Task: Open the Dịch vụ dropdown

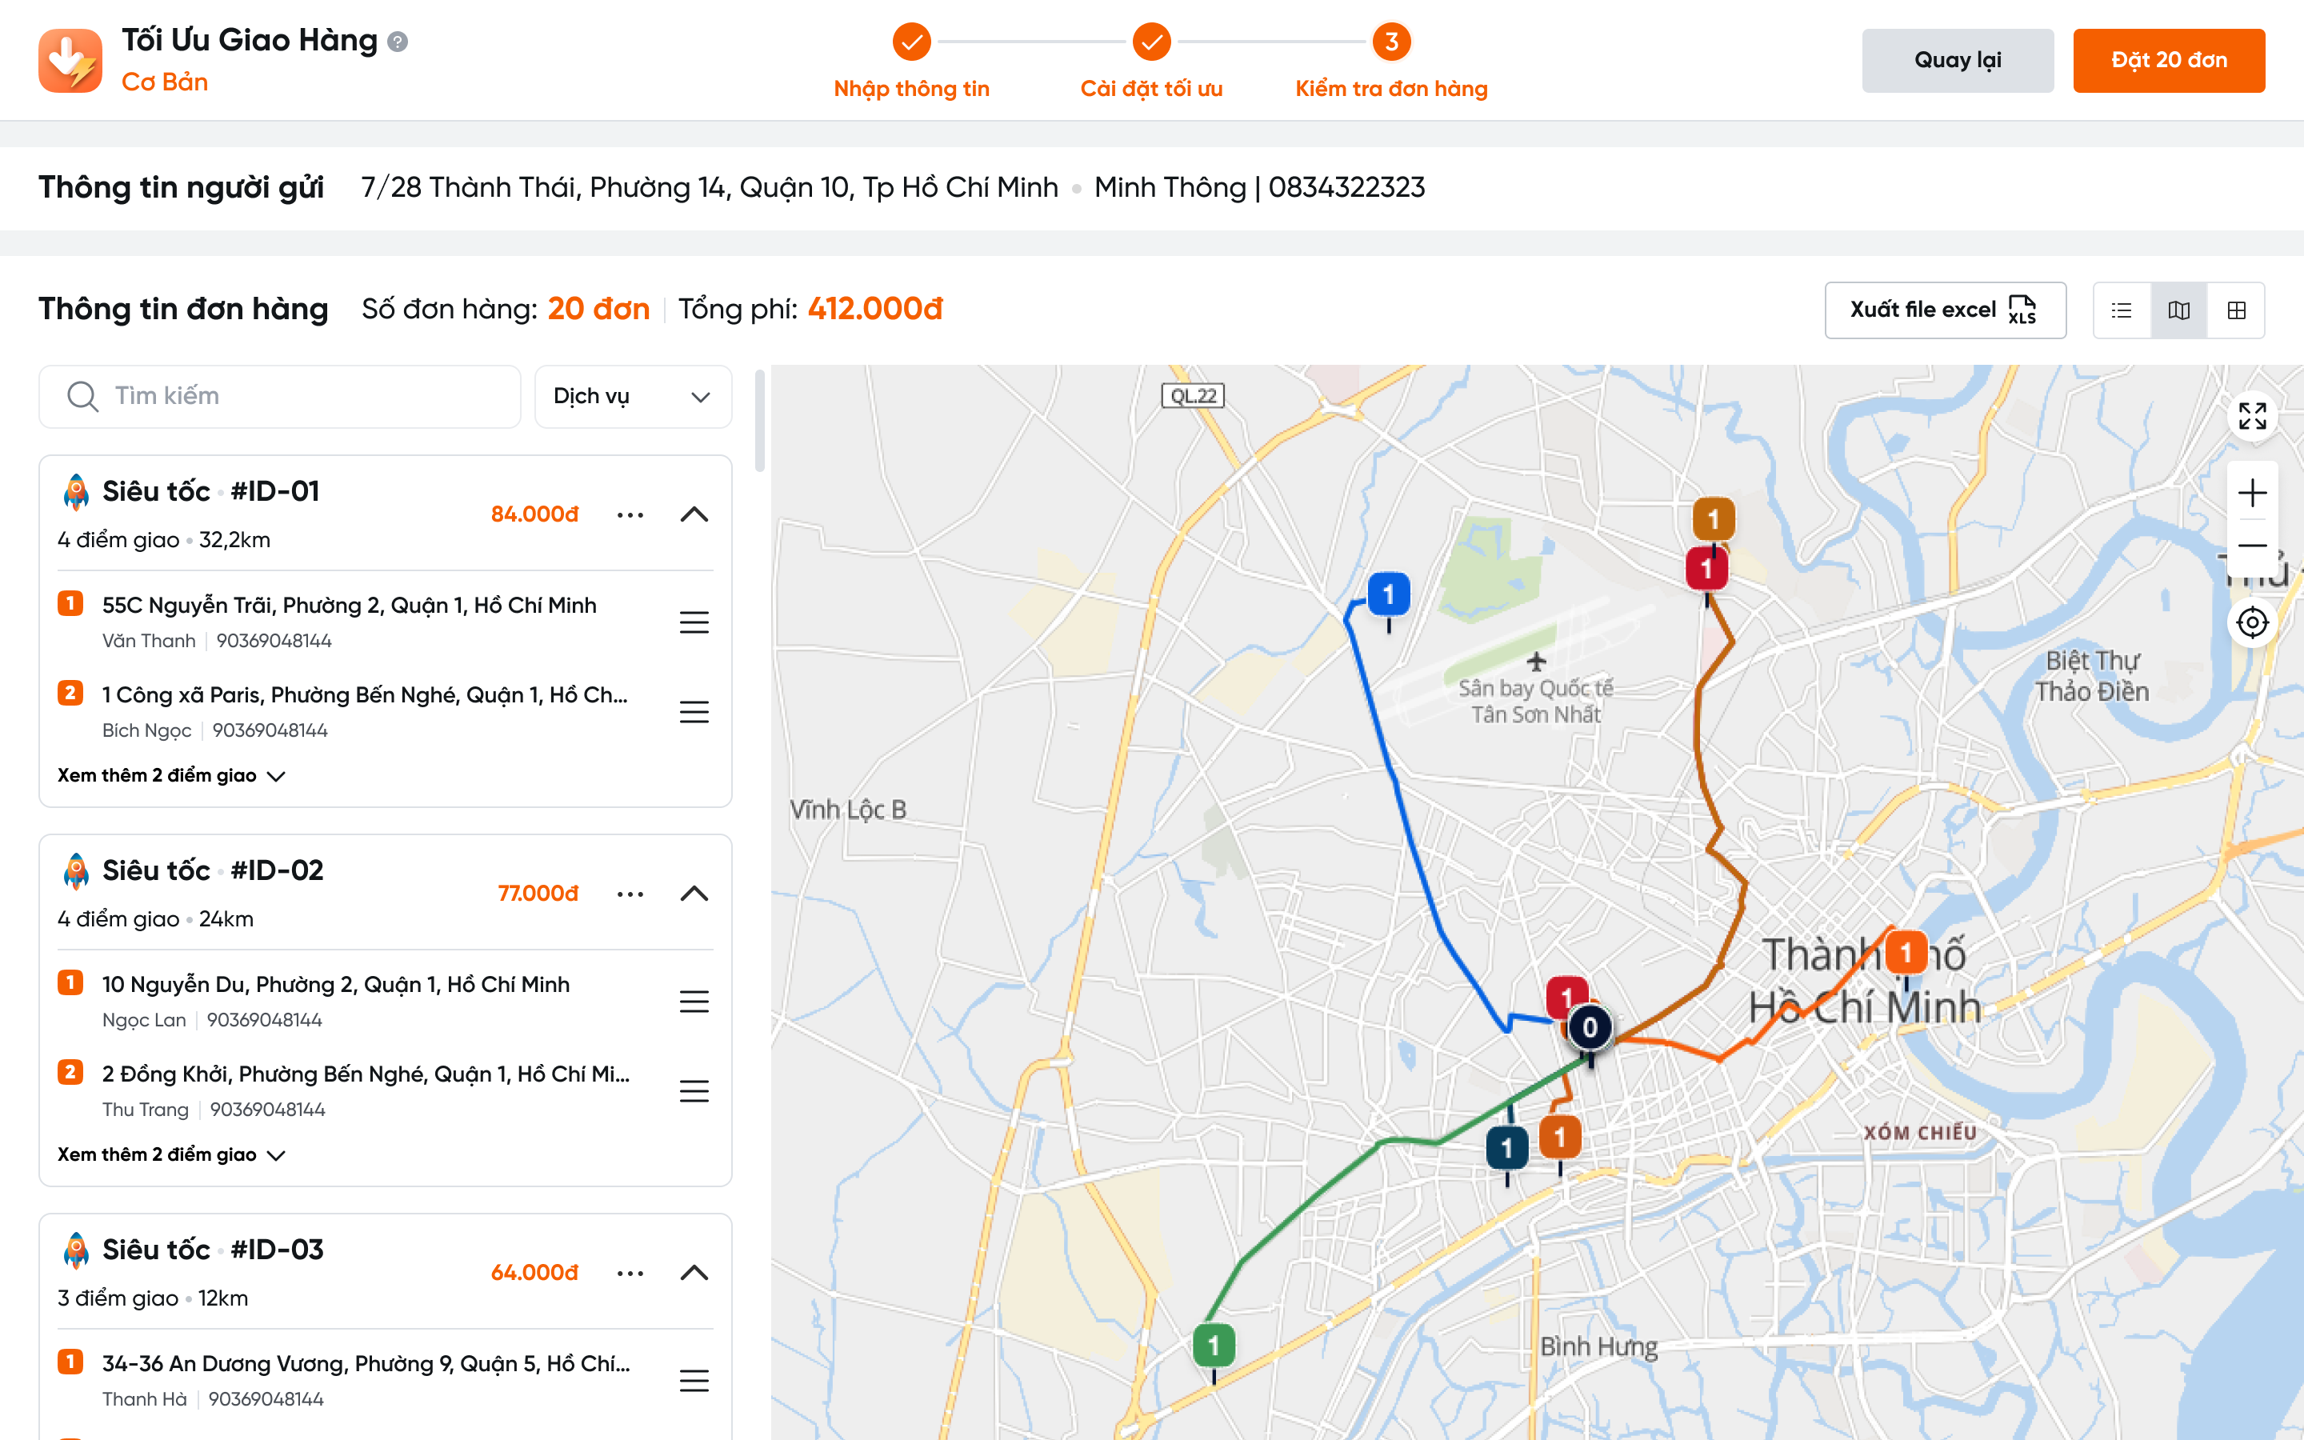Action: (632, 396)
